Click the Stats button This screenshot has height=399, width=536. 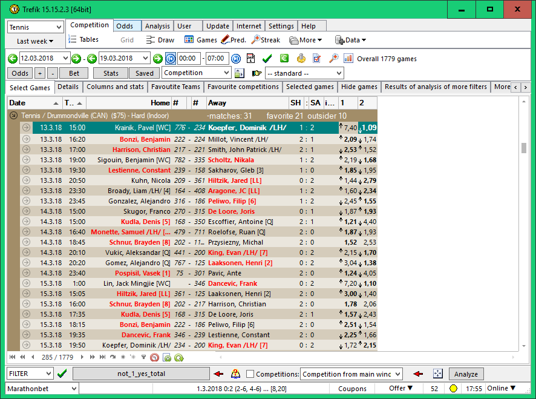point(111,73)
